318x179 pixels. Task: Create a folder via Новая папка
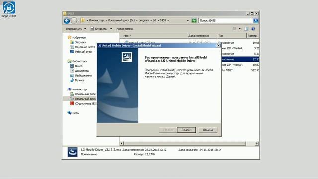(x=125, y=29)
